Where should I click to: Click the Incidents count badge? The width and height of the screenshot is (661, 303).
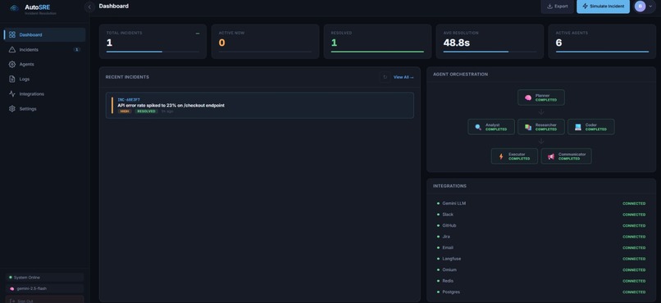tap(76, 50)
